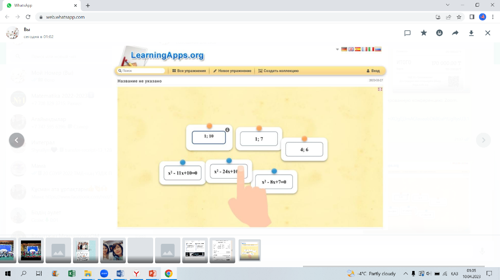Bookmark this page with the star

point(459,17)
